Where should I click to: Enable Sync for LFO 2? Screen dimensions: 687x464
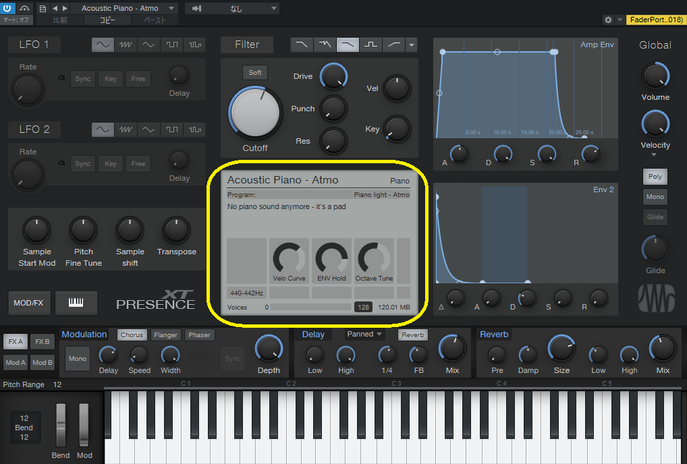pyautogui.click(x=83, y=164)
